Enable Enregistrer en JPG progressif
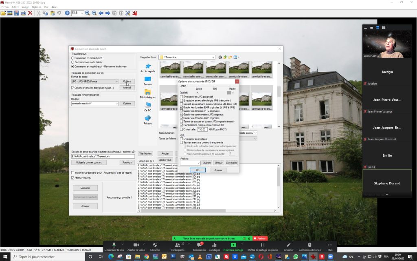 [182, 97]
